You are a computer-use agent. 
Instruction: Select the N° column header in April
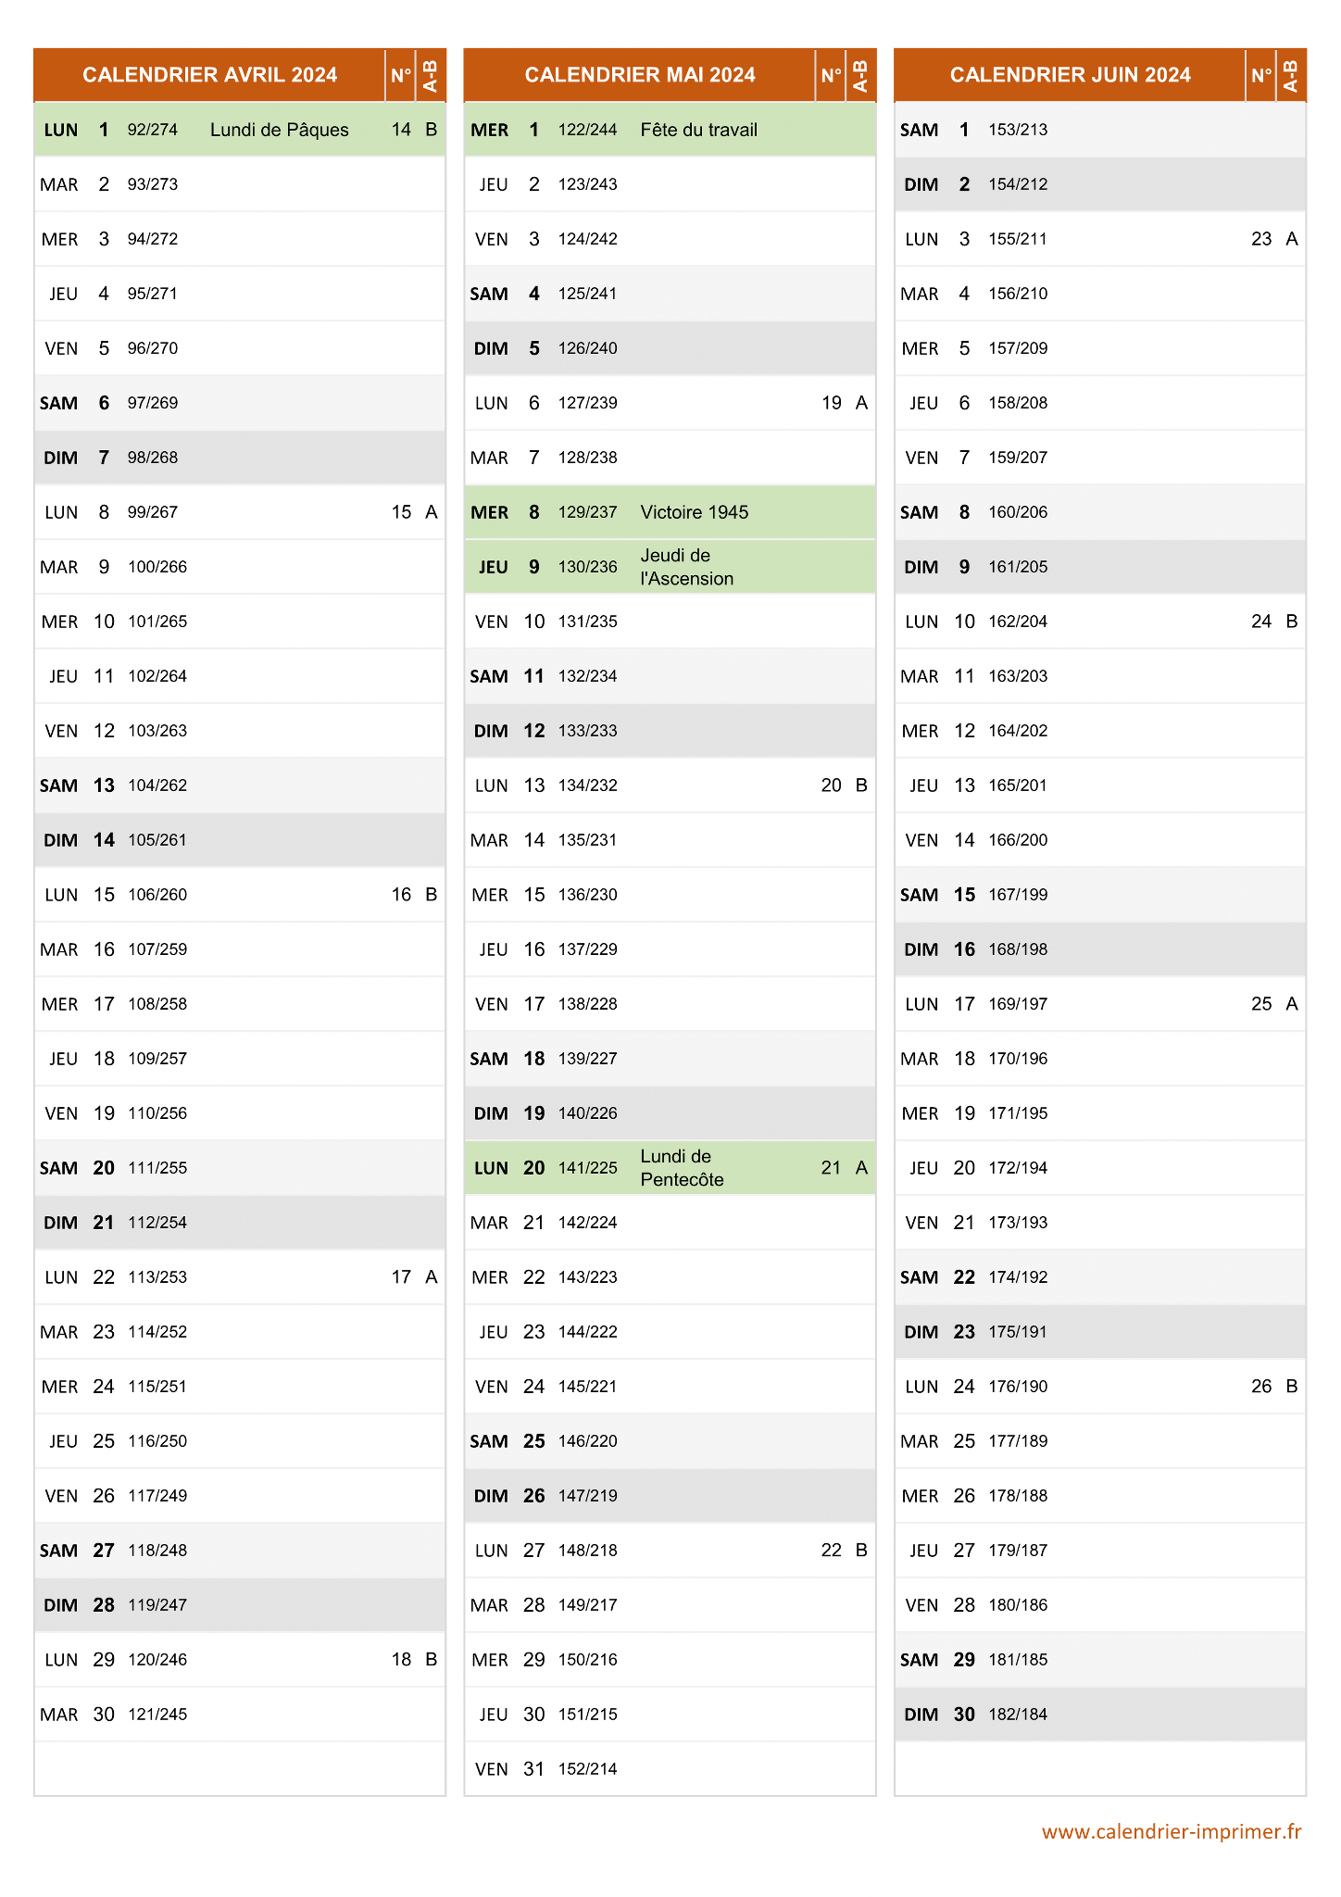coord(401,75)
